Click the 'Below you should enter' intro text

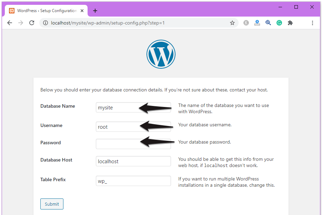[x=154, y=90]
